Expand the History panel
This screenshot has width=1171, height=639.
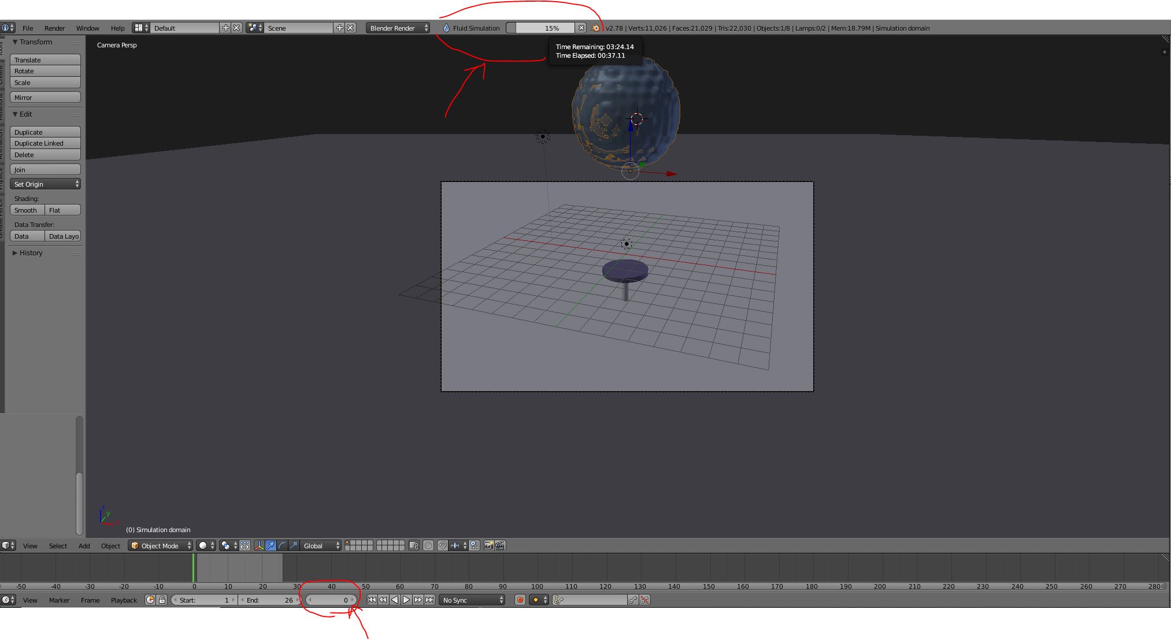pos(31,253)
